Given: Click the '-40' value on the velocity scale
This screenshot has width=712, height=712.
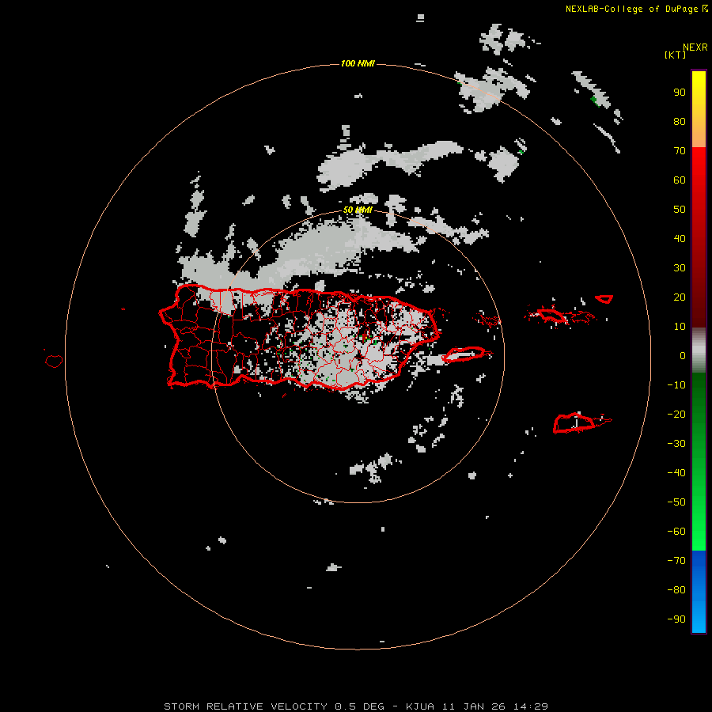Looking at the screenshot, I should [x=676, y=473].
